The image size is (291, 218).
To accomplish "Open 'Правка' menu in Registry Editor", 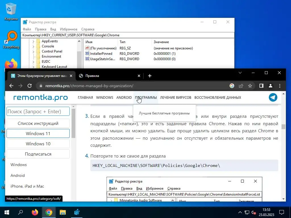I will (40, 29).
